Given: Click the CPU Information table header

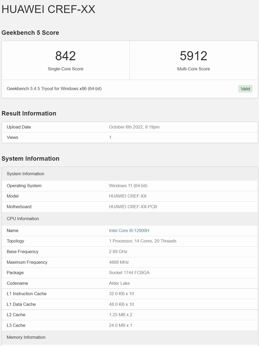Looking at the screenshot, I should point(130,219).
